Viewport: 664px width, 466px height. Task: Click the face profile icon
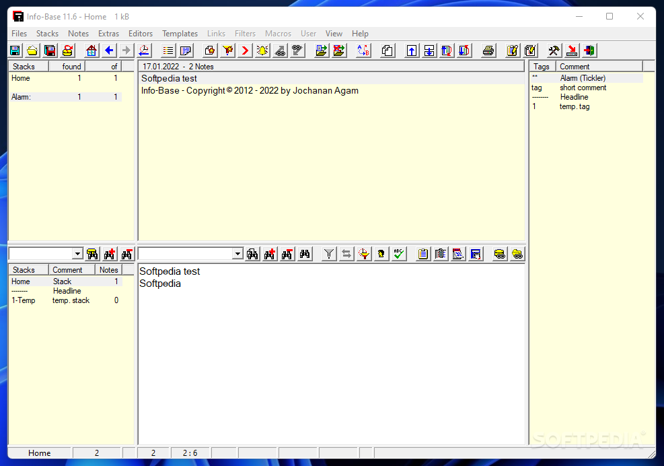click(x=381, y=254)
